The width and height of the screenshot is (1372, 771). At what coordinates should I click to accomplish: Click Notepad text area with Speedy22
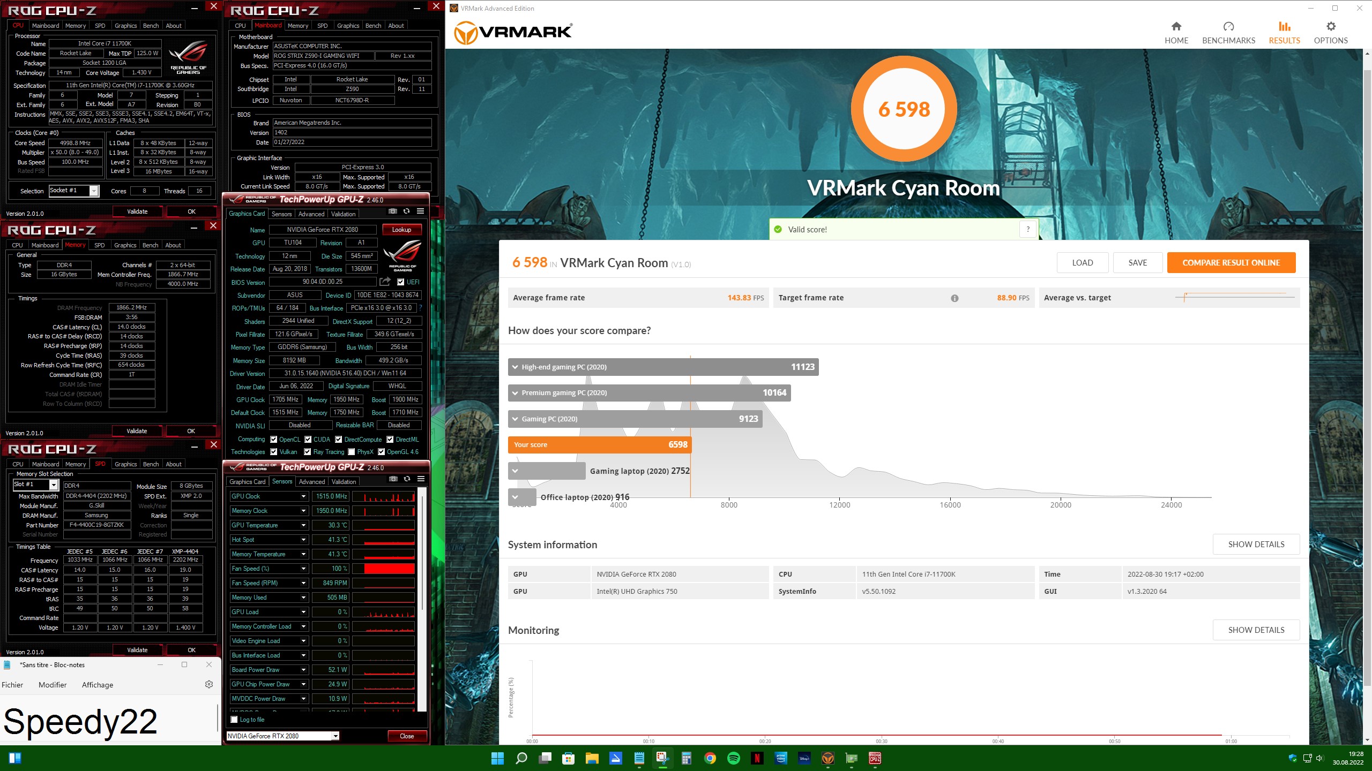pos(108,720)
